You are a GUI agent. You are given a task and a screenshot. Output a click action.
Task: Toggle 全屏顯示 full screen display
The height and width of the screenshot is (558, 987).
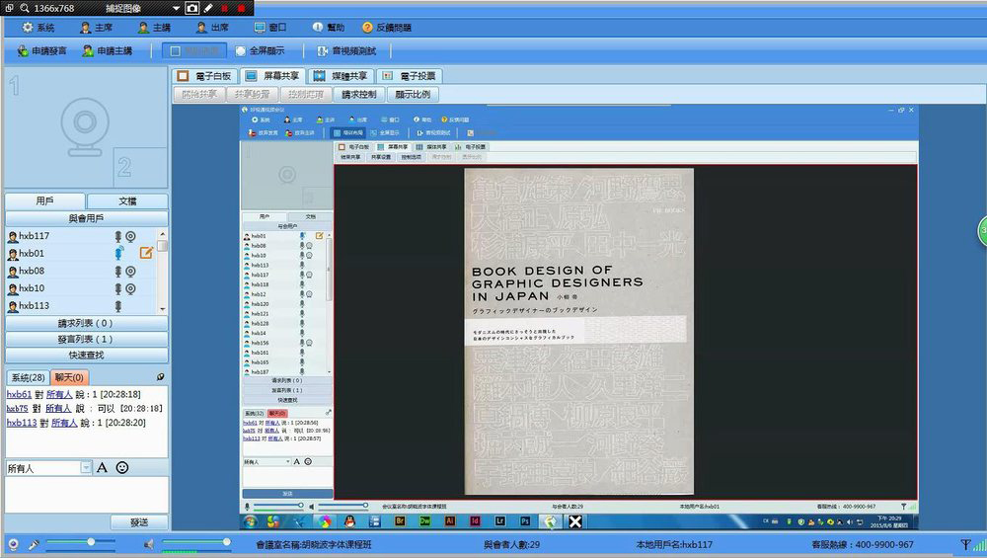pyautogui.click(x=260, y=51)
